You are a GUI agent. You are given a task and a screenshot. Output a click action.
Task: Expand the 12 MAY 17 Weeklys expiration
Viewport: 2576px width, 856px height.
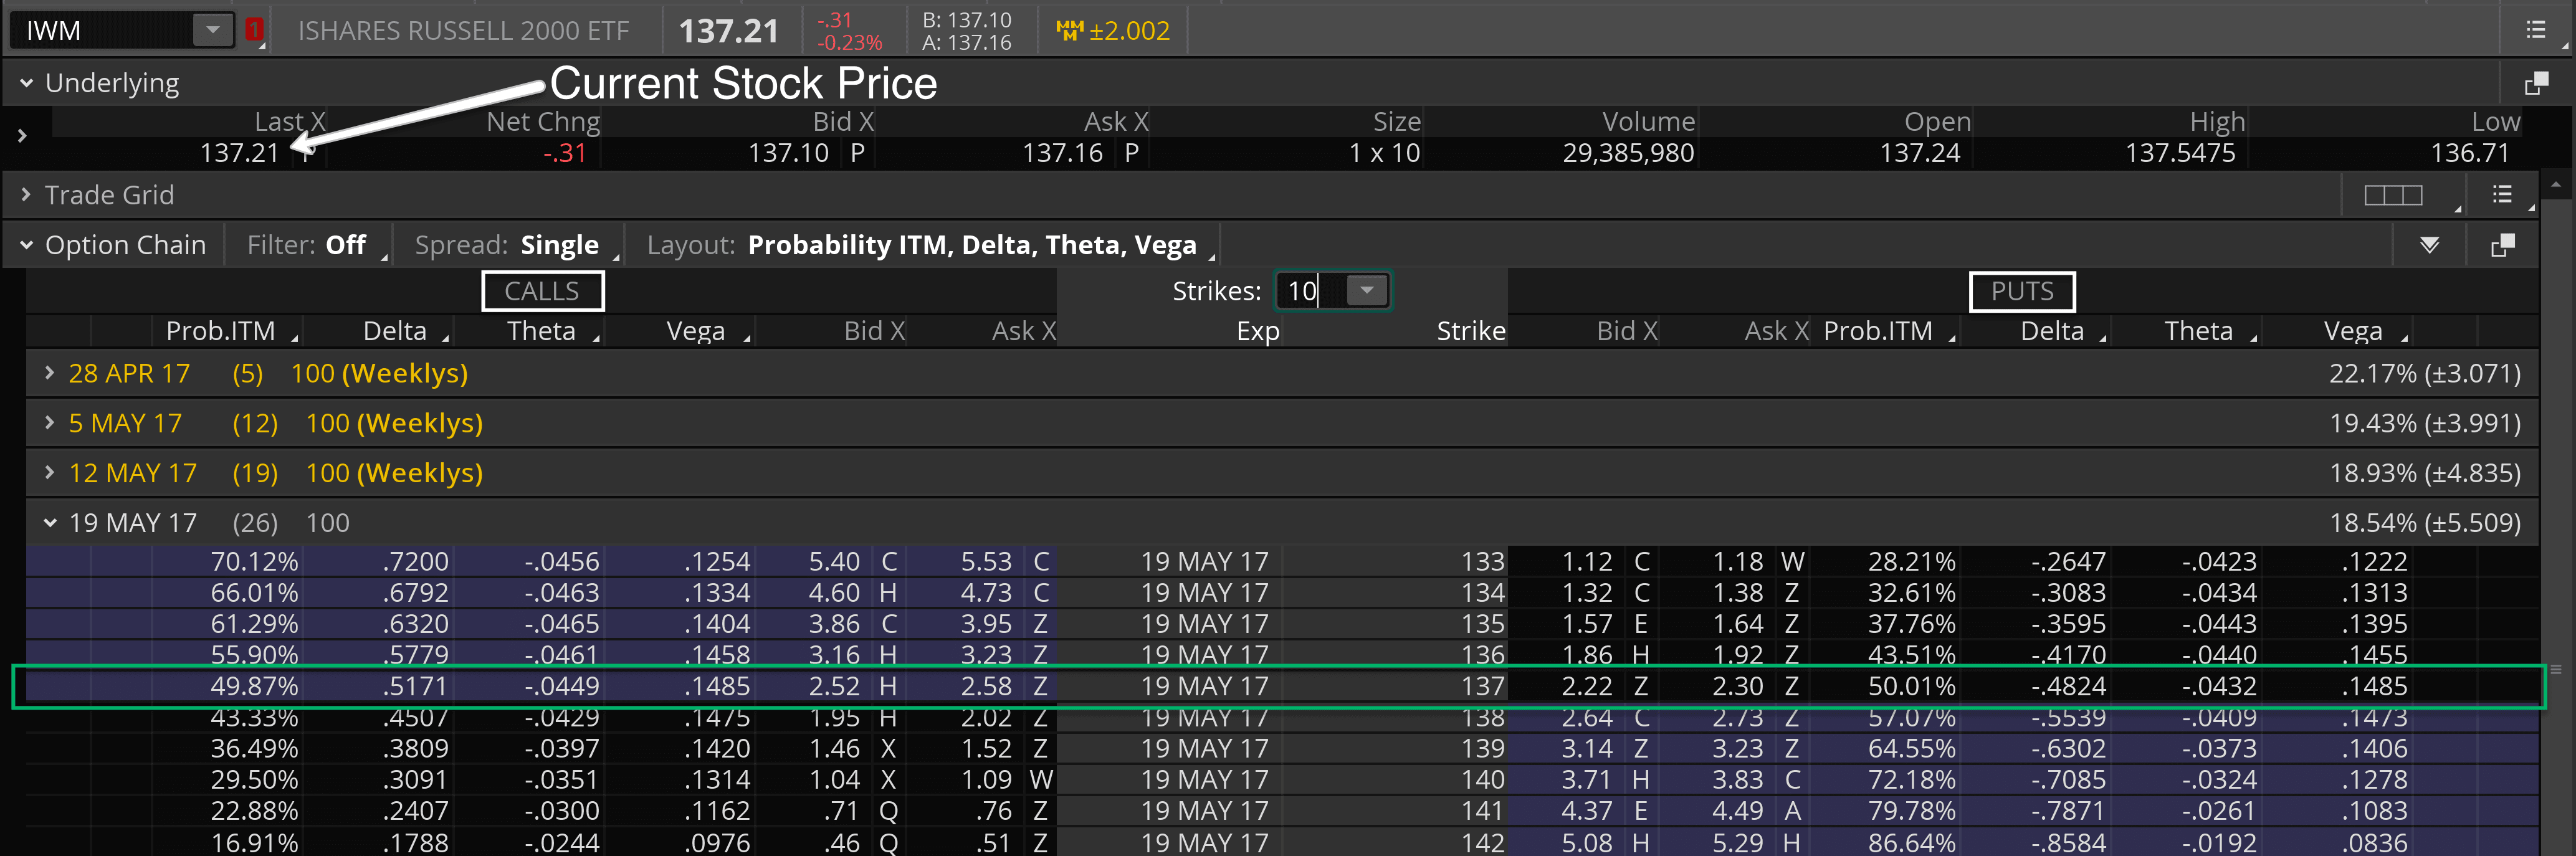click(x=49, y=473)
